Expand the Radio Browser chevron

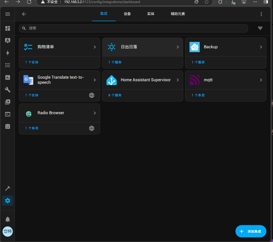click(x=95, y=113)
